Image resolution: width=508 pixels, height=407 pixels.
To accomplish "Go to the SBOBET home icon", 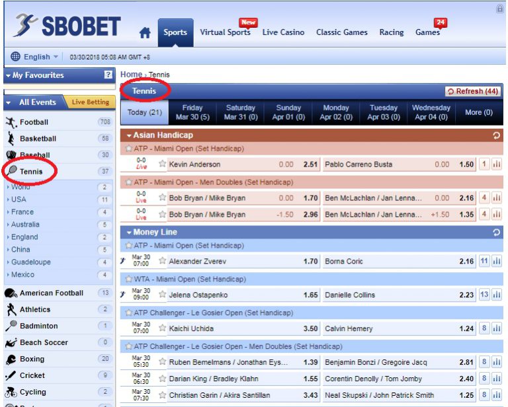I will 145,32.
